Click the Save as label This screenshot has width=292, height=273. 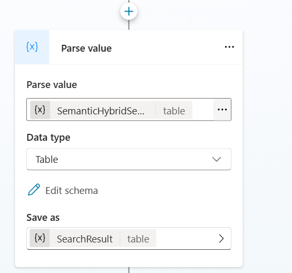click(x=43, y=218)
